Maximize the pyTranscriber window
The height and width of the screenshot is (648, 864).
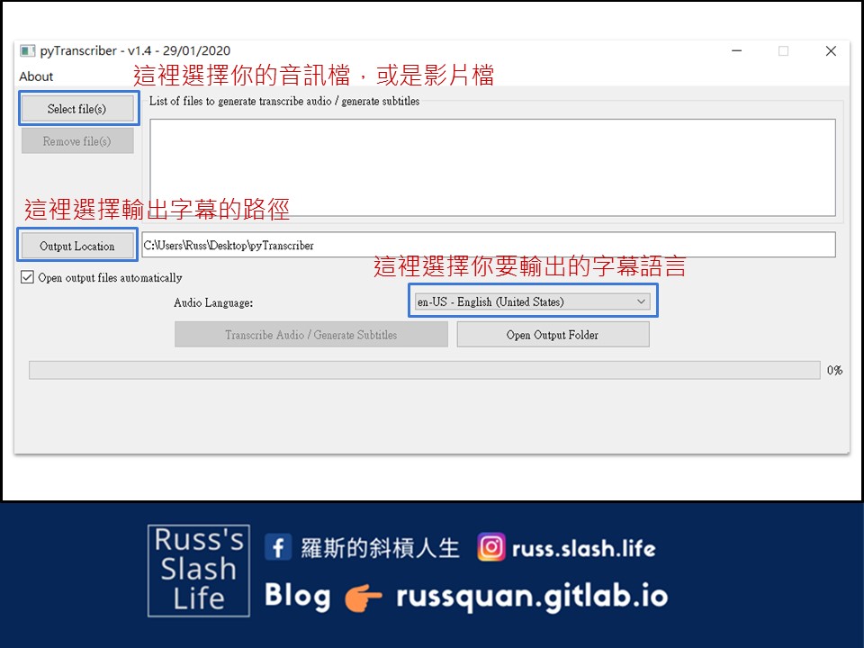(783, 51)
